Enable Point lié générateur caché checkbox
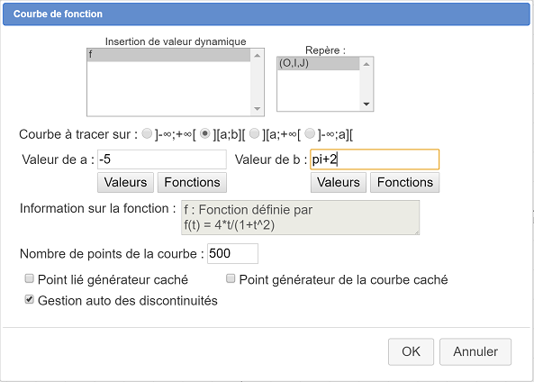Image resolution: width=534 pixels, height=382 pixels. [x=30, y=278]
